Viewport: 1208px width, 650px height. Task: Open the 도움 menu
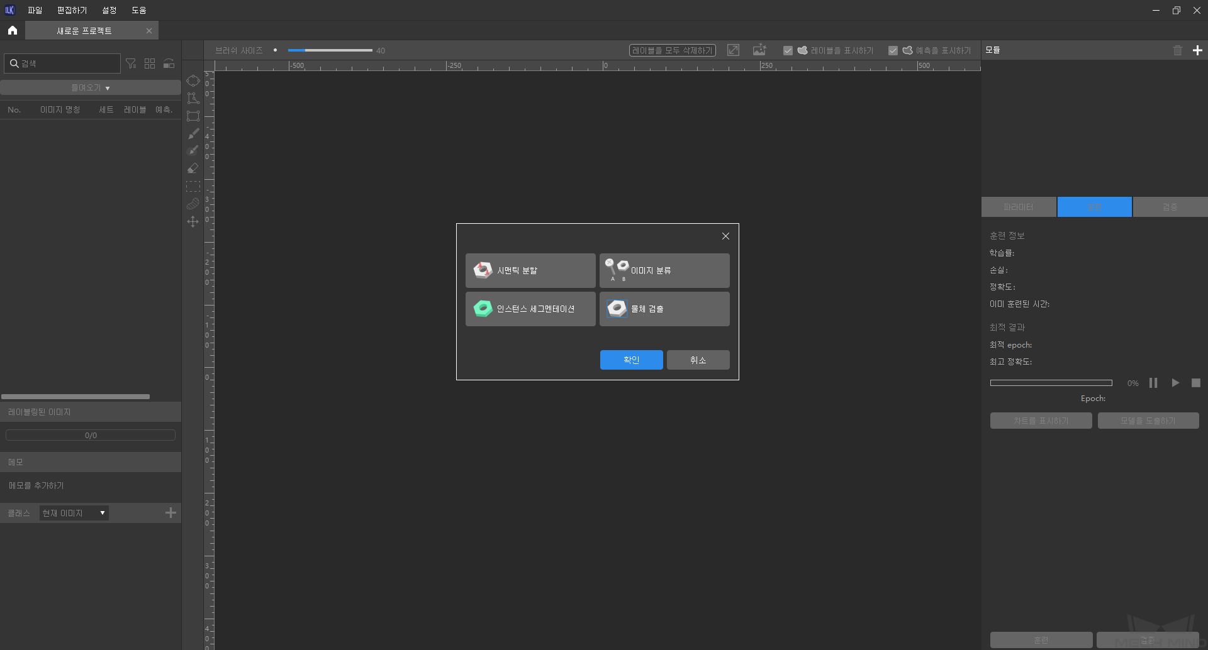[x=139, y=10]
